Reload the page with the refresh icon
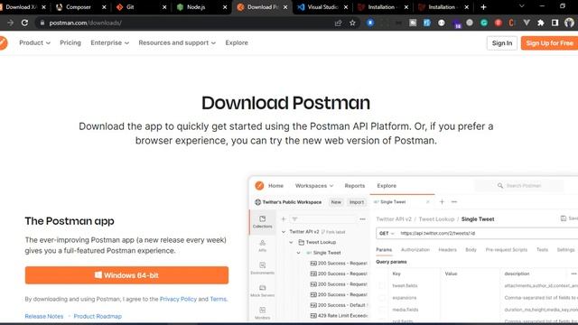The image size is (578, 325). pos(24,23)
